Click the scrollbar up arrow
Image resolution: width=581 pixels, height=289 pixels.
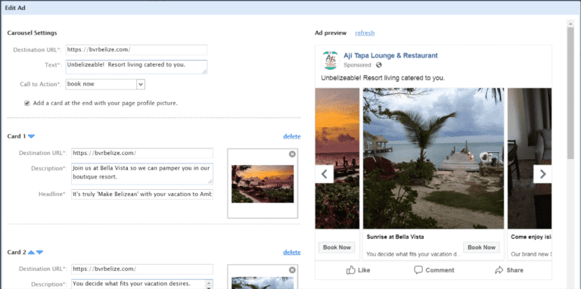pos(570,23)
